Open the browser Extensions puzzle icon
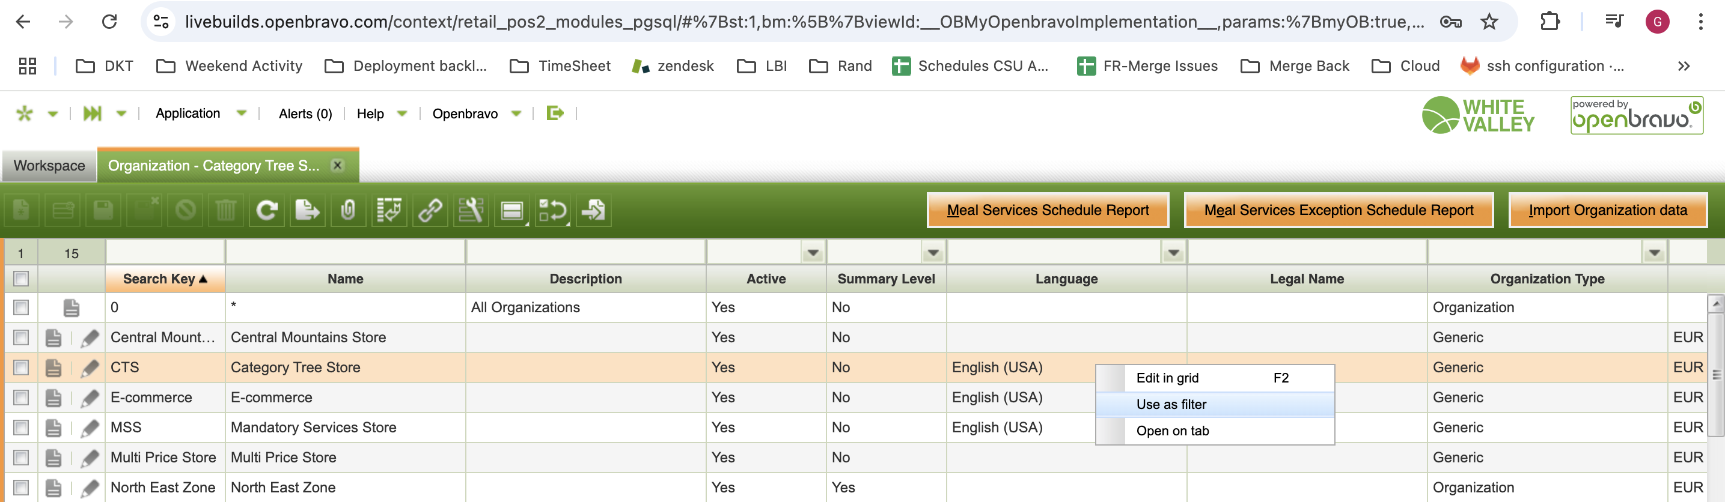 pos(1549,22)
